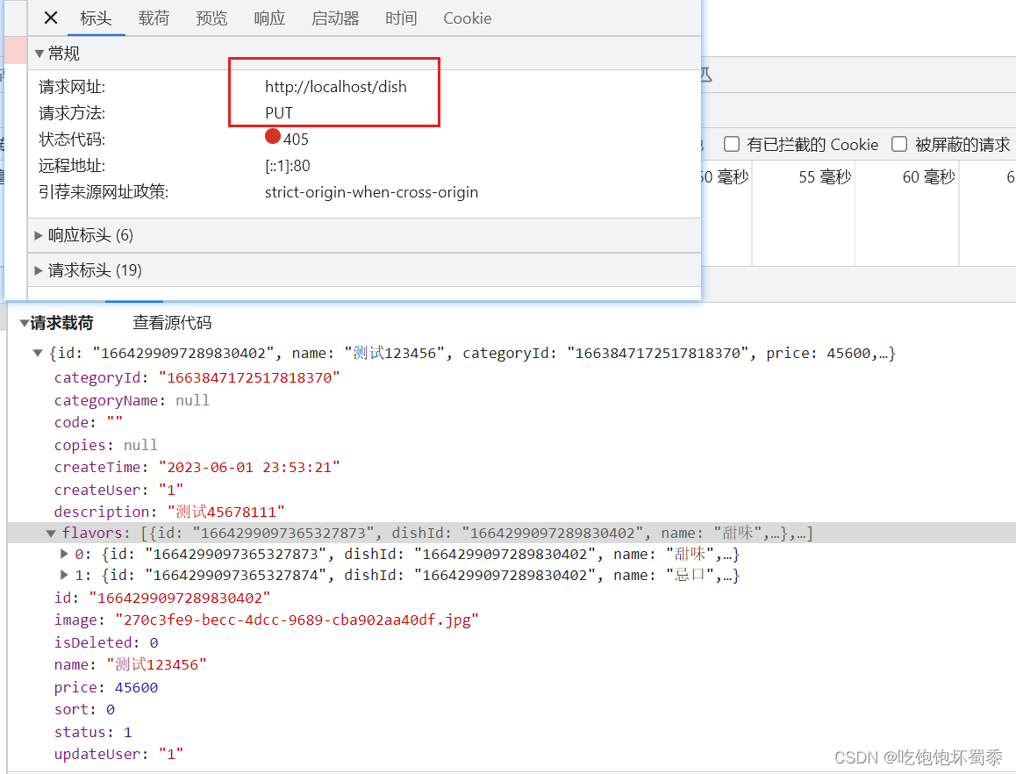1016x774 pixels.
Task: Click remote address [::1]:80
Action: 288,166
